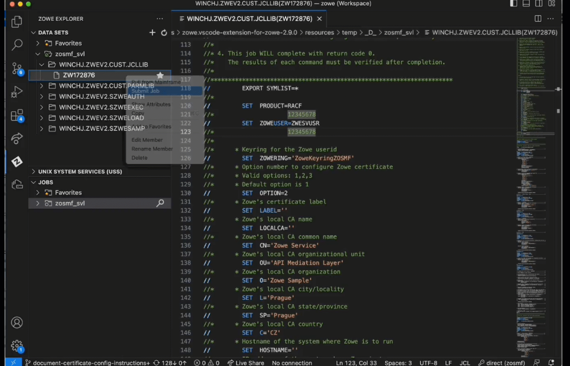Choose Rename Member in context menu
The width and height of the screenshot is (570, 366).
point(165,149)
